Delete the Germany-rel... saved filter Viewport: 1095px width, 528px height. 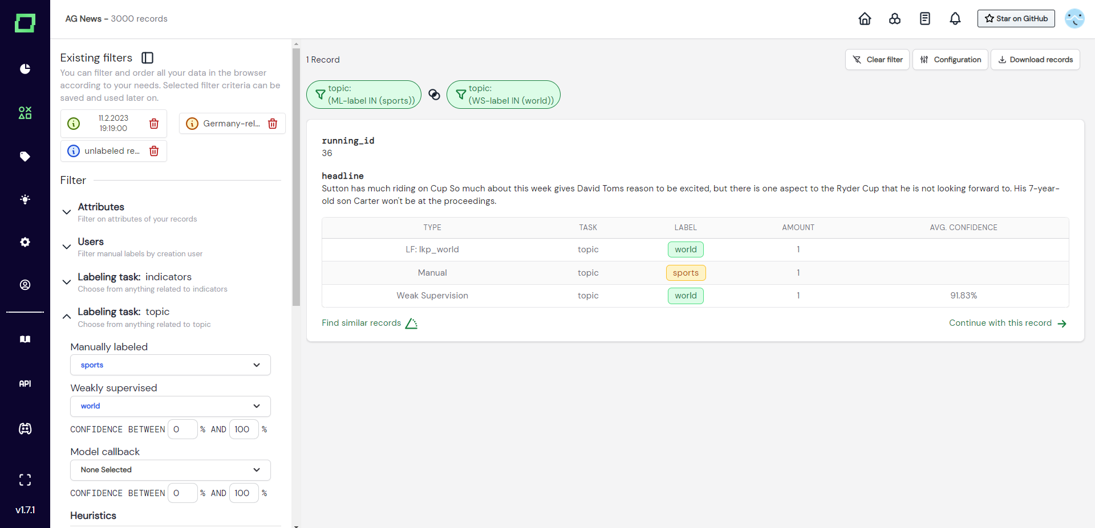[273, 124]
